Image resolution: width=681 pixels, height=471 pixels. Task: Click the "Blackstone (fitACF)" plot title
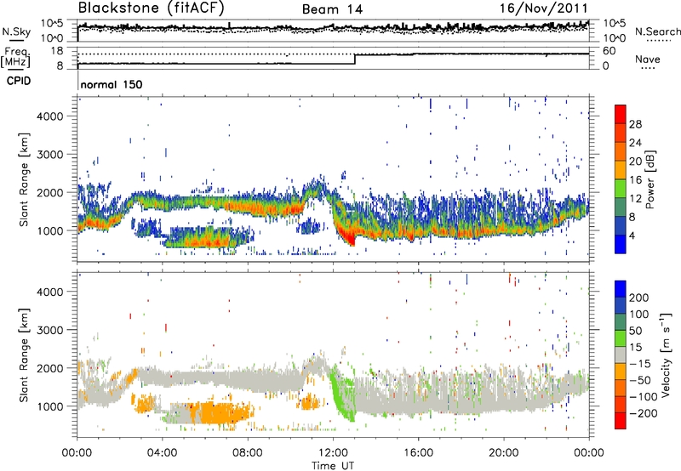[151, 9]
